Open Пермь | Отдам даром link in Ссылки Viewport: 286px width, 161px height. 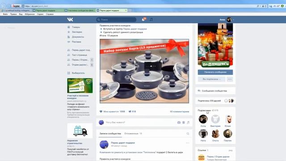[x=218, y=157]
